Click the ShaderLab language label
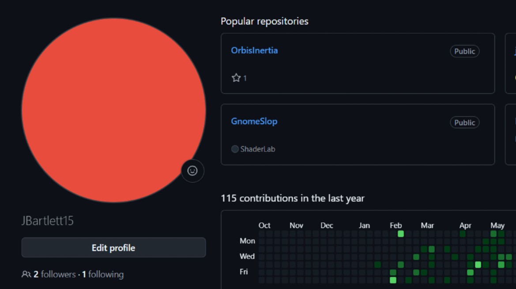The image size is (516, 289). point(257,149)
